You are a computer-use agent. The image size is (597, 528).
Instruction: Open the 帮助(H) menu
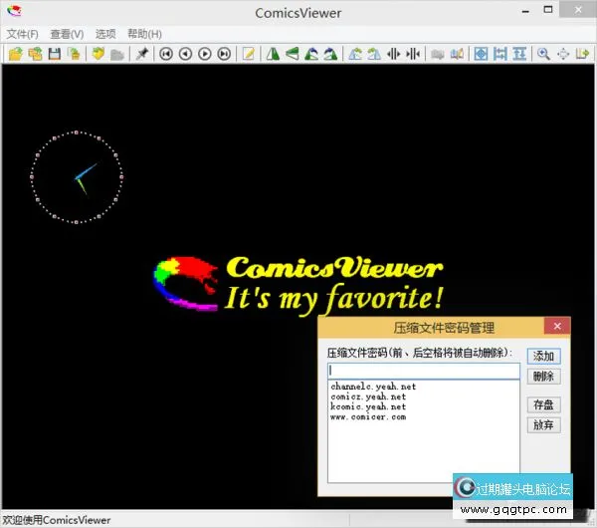pyautogui.click(x=144, y=34)
